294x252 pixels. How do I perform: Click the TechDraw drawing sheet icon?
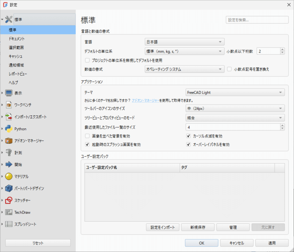(x=9, y=212)
